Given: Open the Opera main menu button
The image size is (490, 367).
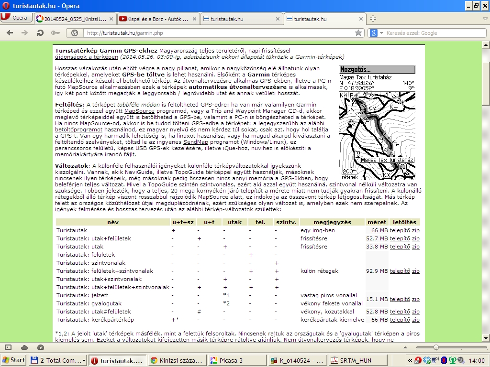Looking at the screenshot, I should point(15,18).
